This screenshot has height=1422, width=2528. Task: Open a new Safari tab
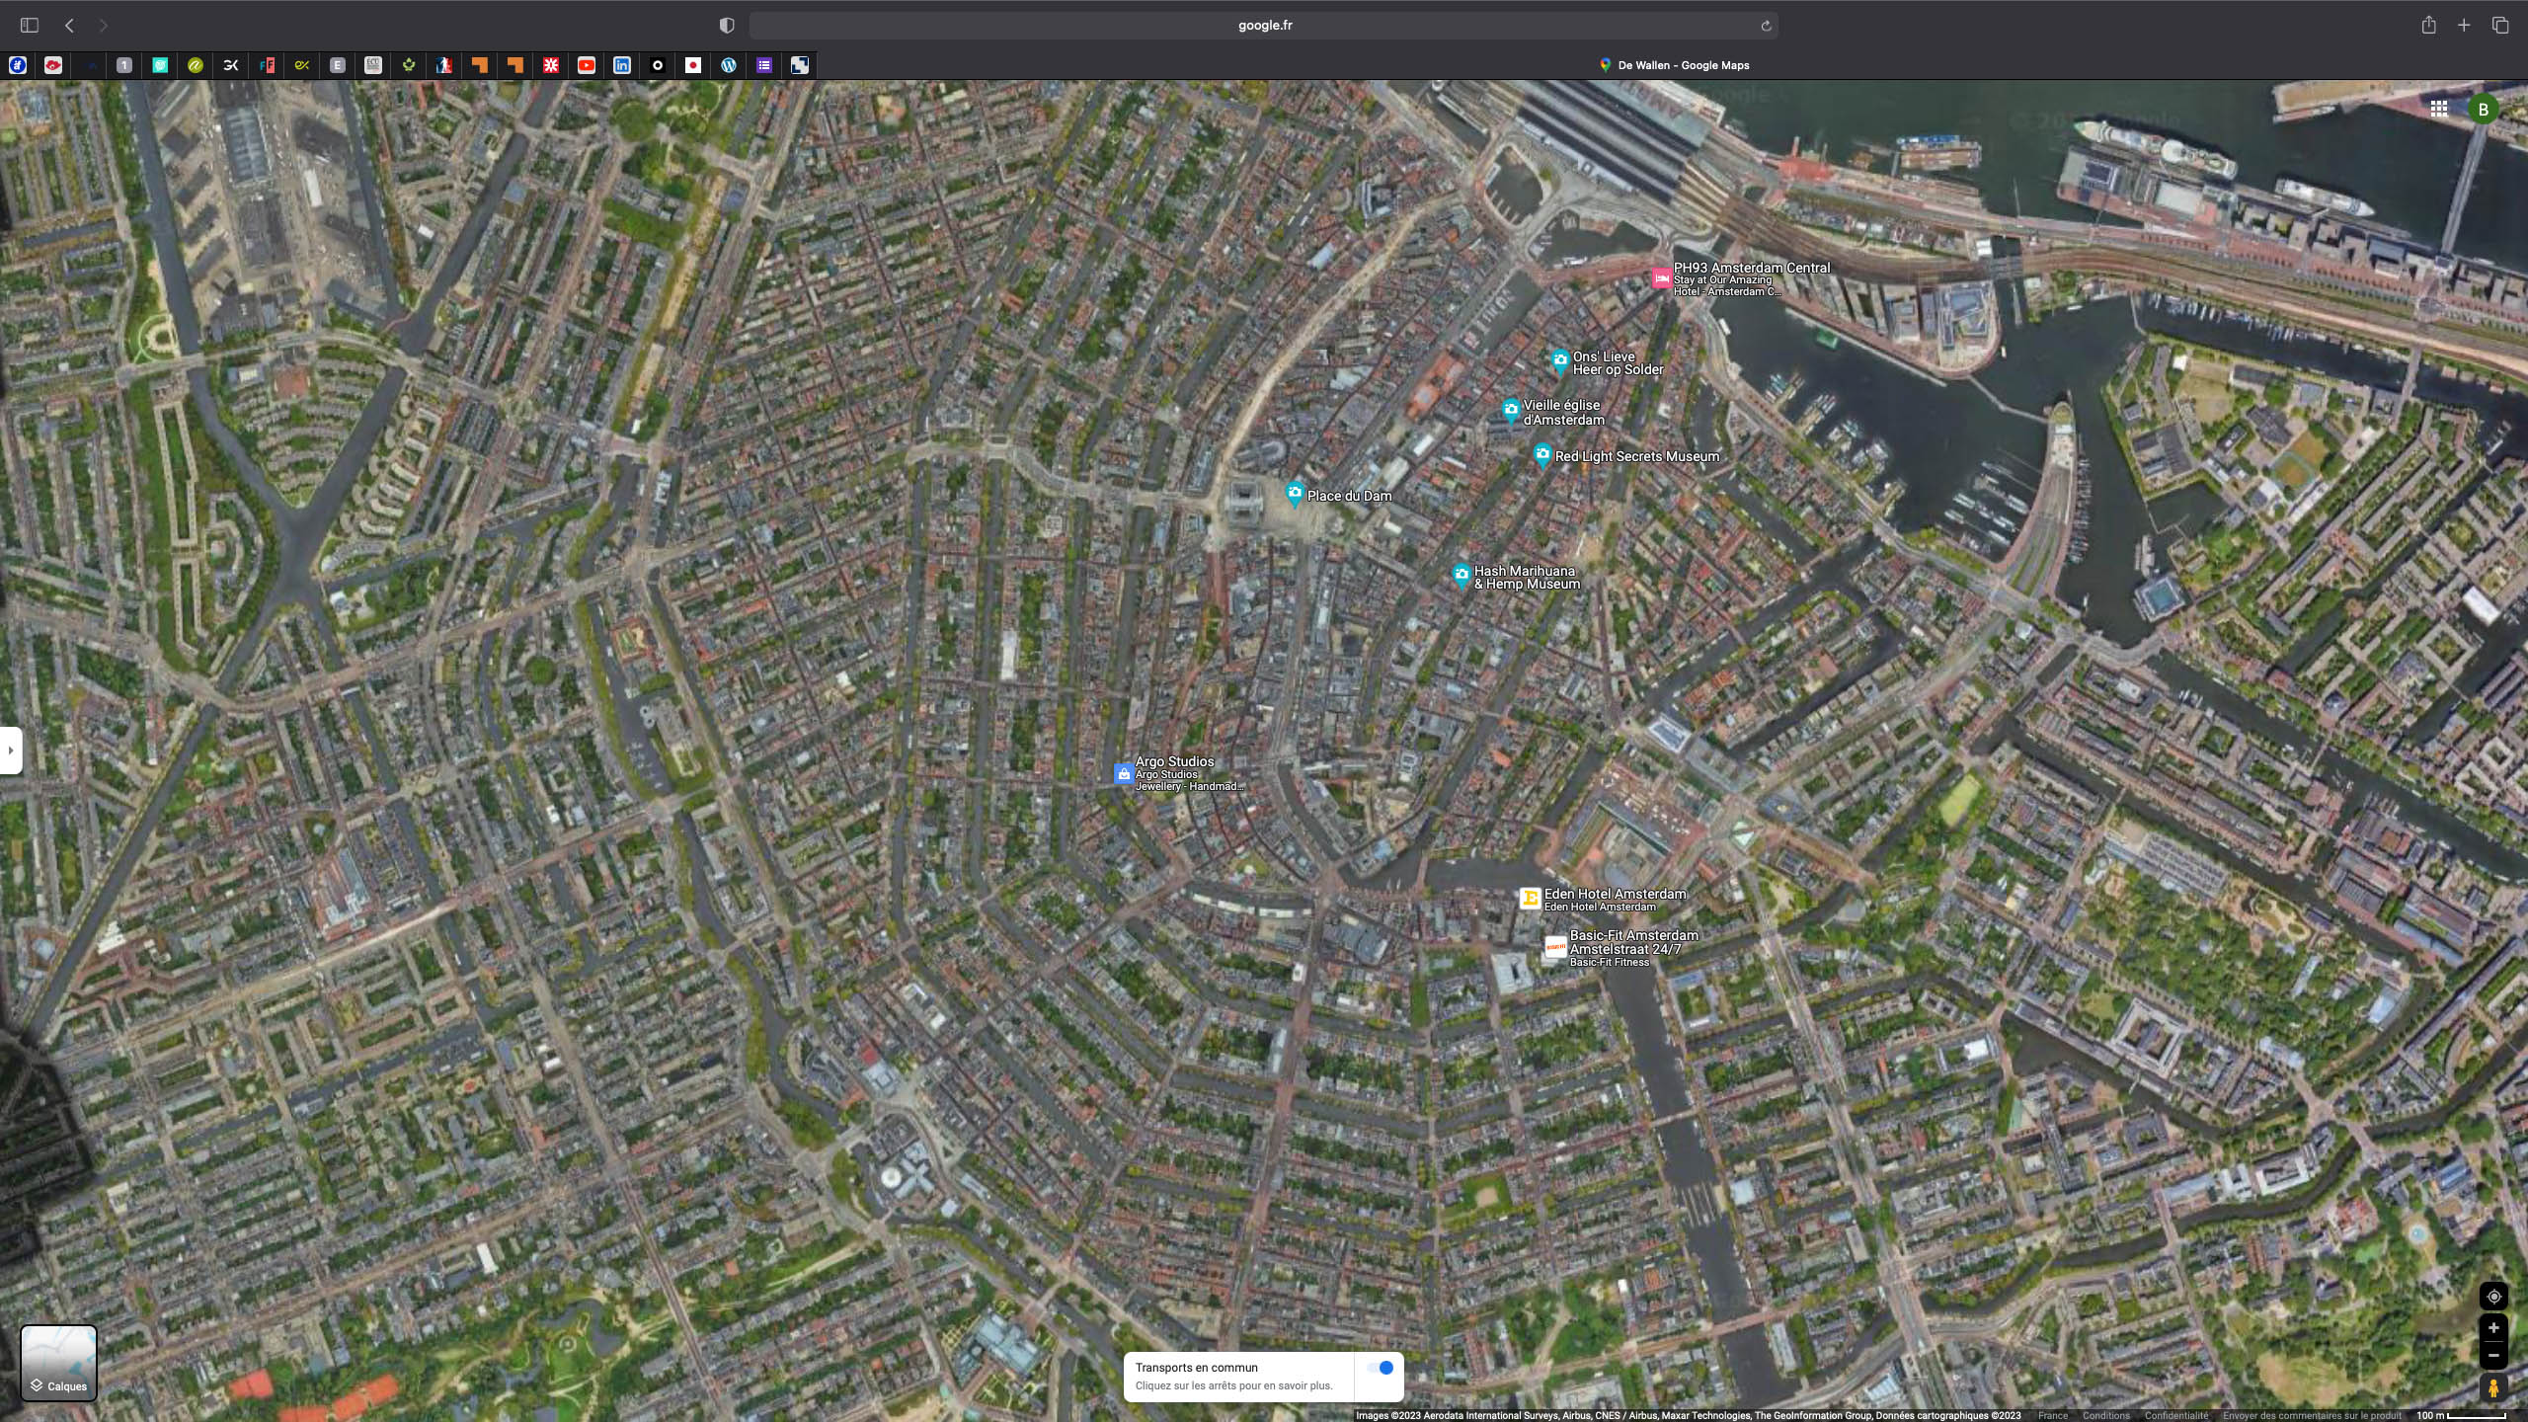(x=2464, y=25)
